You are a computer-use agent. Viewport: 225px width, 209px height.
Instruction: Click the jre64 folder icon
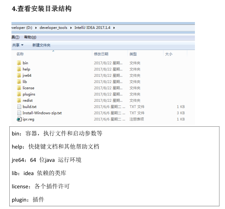[x=19, y=75]
